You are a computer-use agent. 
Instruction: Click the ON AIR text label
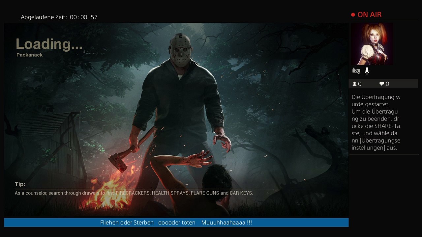click(x=370, y=15)
